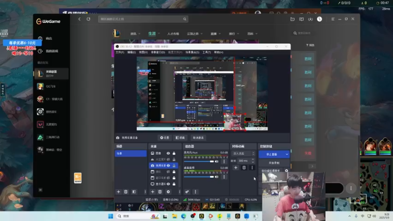Show the hidden cloud-icon source row
393x221 pixels.
click(x=168, y=159)
